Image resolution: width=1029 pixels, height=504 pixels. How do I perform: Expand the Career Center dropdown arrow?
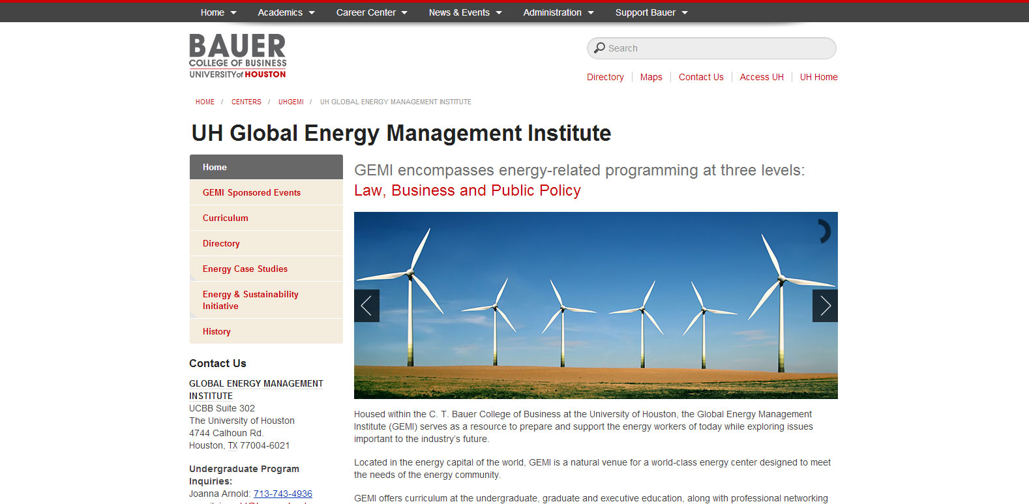(404, 13)
